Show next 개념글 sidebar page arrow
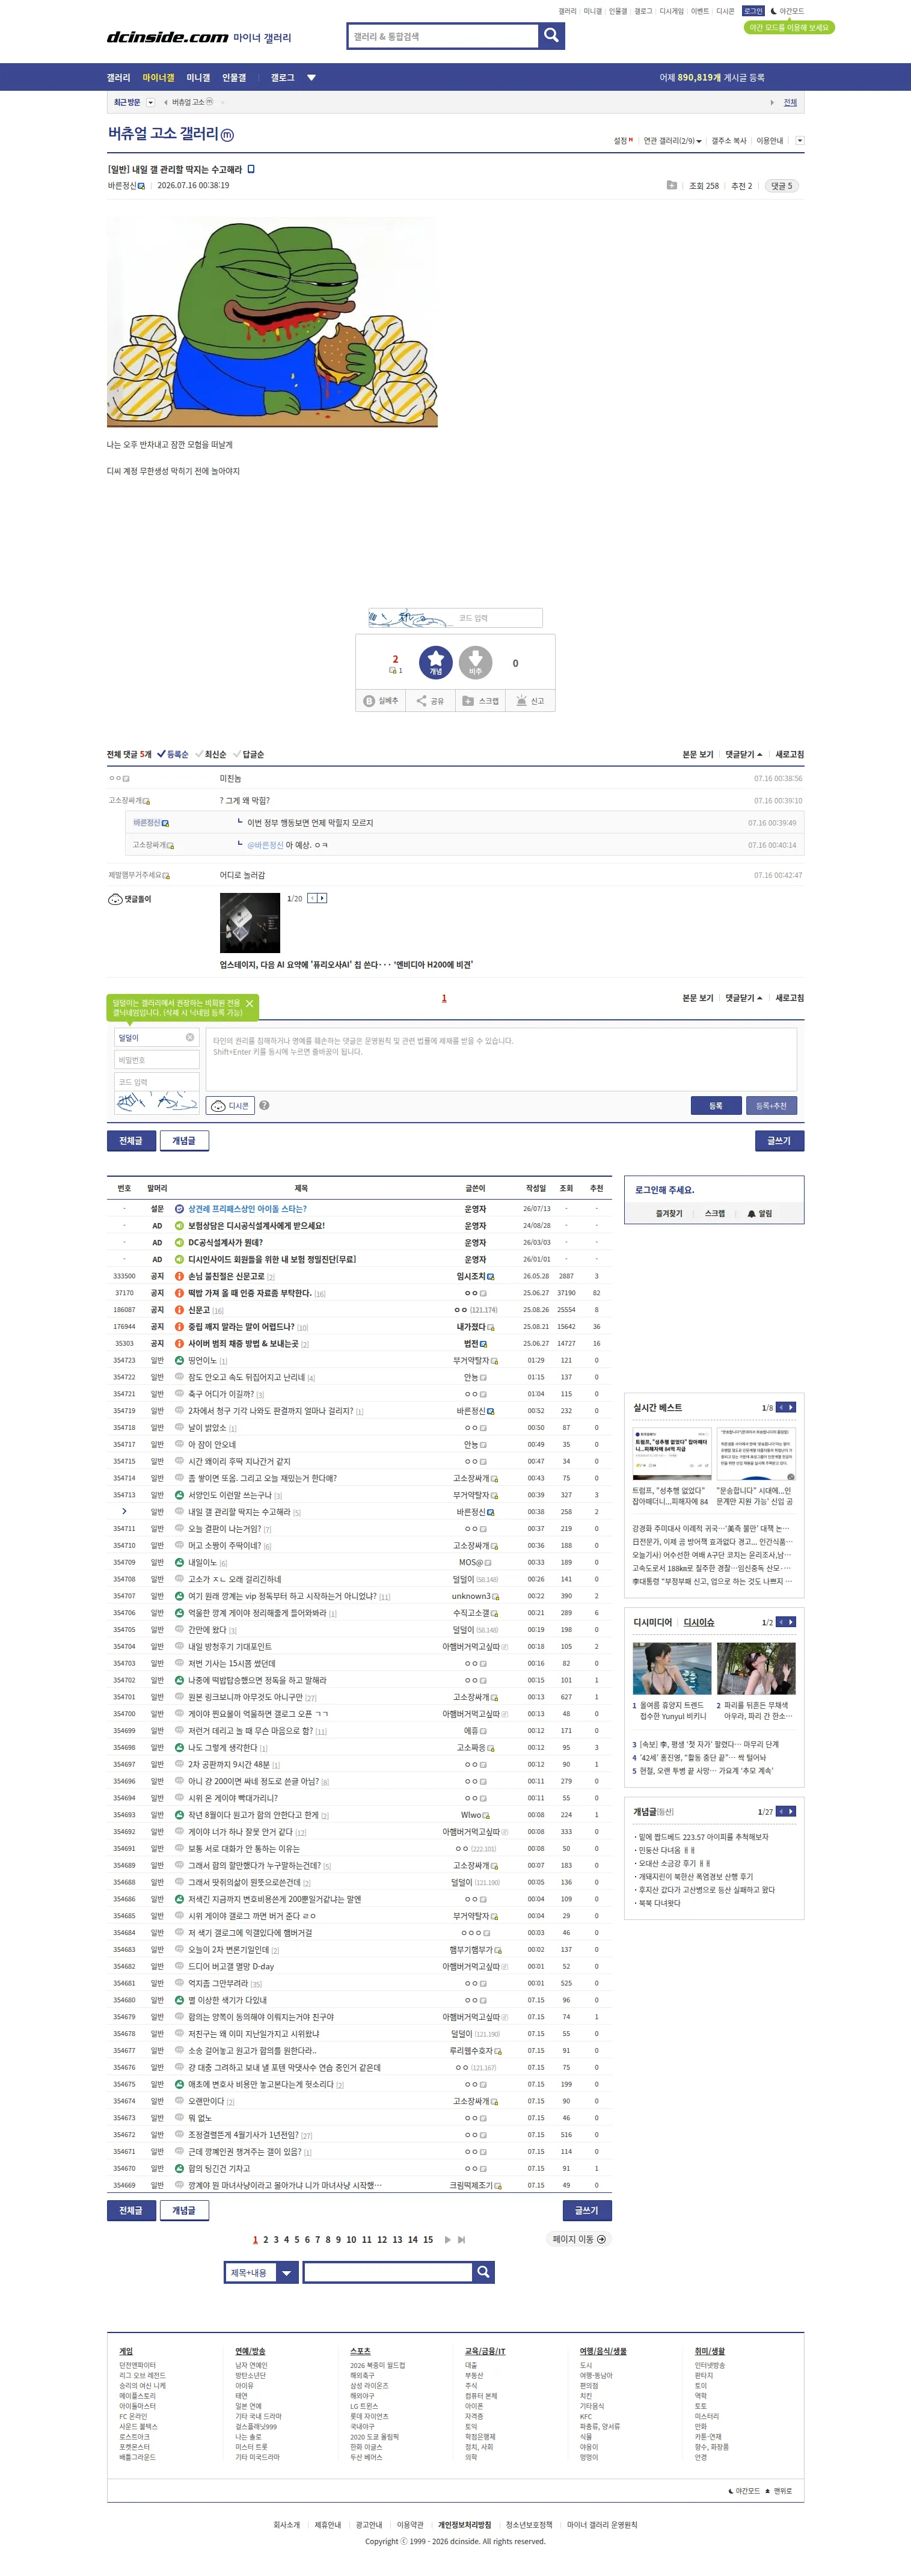This screenshot has height=2576, width=911. click(792, 1811)
